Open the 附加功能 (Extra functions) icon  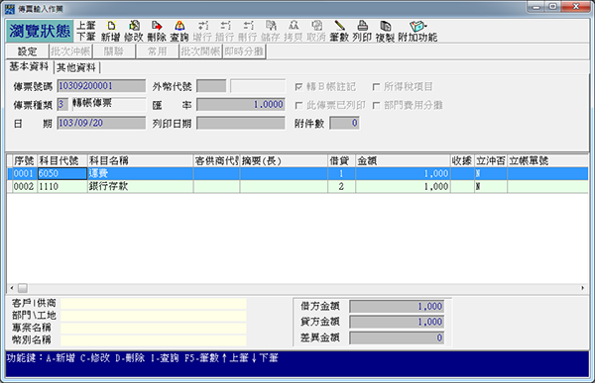[x=417, y=31]
